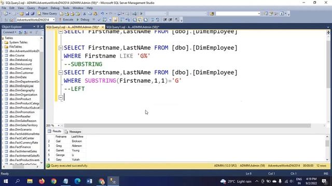Click the Execute button
The width and height of the screenshot is (332, 186).
66,20
